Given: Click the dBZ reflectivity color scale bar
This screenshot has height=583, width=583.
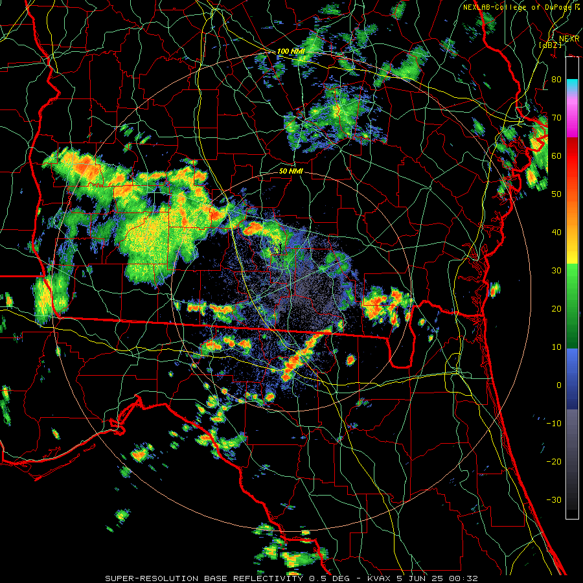Looking at the screenshot, I should (572, 288).
